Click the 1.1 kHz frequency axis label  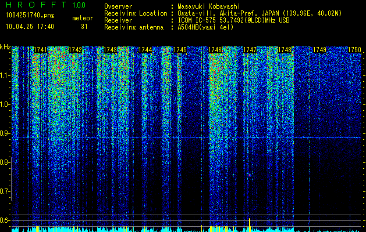pos(5,75)
